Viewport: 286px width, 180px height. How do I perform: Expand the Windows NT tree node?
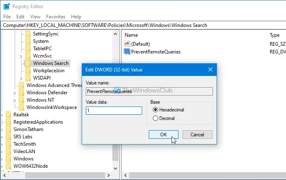point(15,100)
